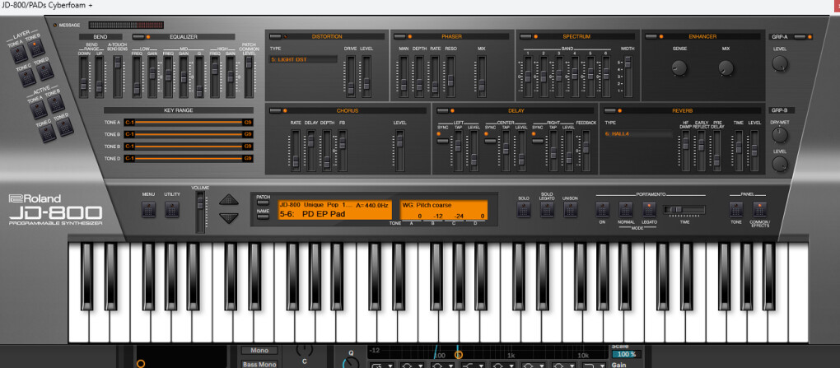Turn Portamento ON button
Screen dimensions: 840x368
click(603, 209)
